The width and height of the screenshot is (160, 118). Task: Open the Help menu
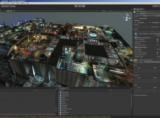pyautogui.click(x=27, y=3)
